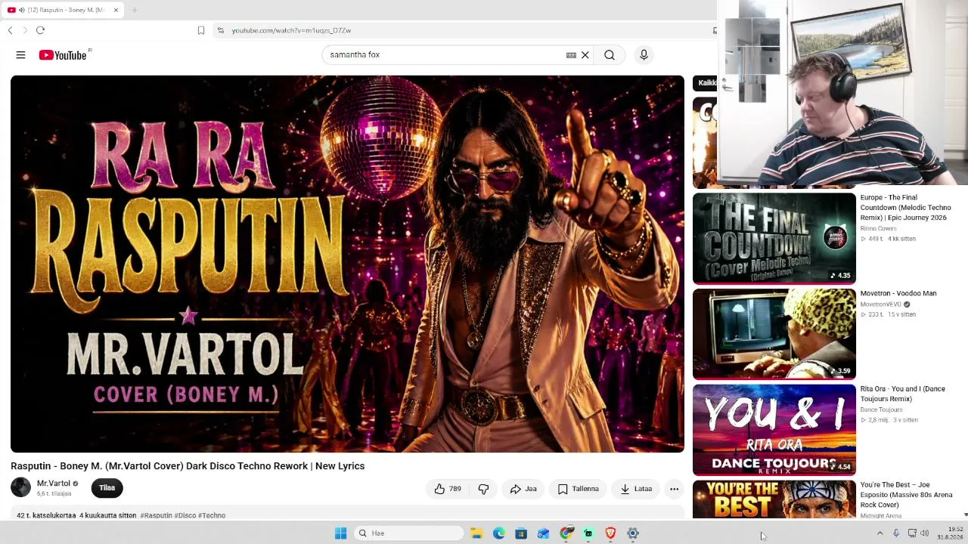The width and height of the screenshot is (968, 544).
Task: Open The Final Countdown video thumbnail
Action: [x=774, y=238]
